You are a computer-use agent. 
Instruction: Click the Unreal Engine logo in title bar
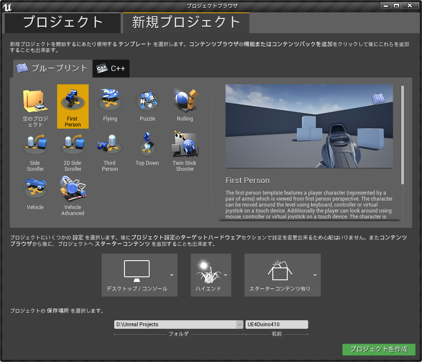pyautogui.click(x=7, y=7)
